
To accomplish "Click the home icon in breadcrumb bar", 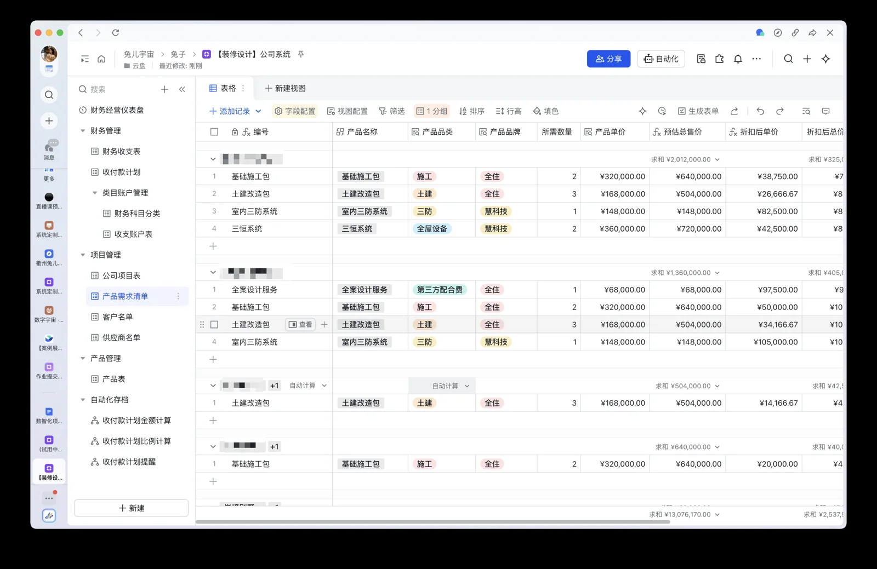I will 101,59.
